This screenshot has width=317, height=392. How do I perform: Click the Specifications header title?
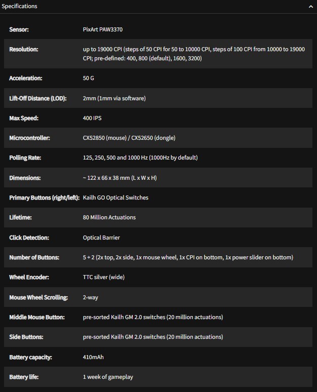coord(19,7)
